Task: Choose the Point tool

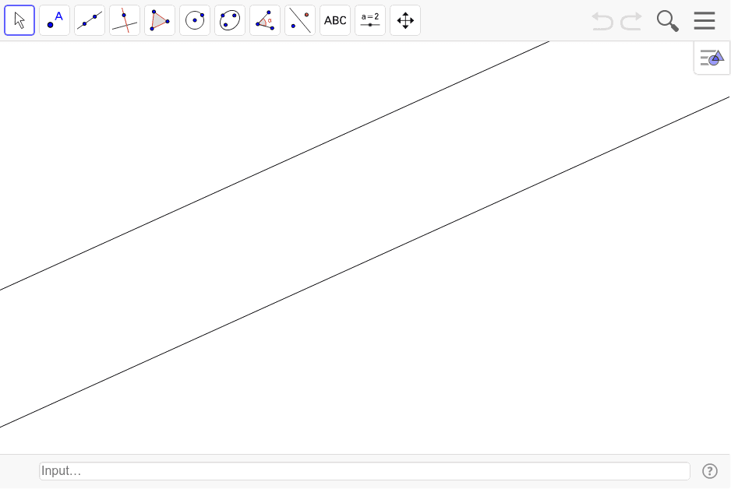Action: [55, 20]
